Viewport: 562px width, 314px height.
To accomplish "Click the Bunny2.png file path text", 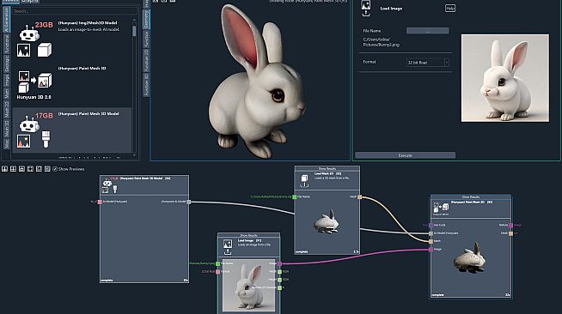I will (381, 42).
